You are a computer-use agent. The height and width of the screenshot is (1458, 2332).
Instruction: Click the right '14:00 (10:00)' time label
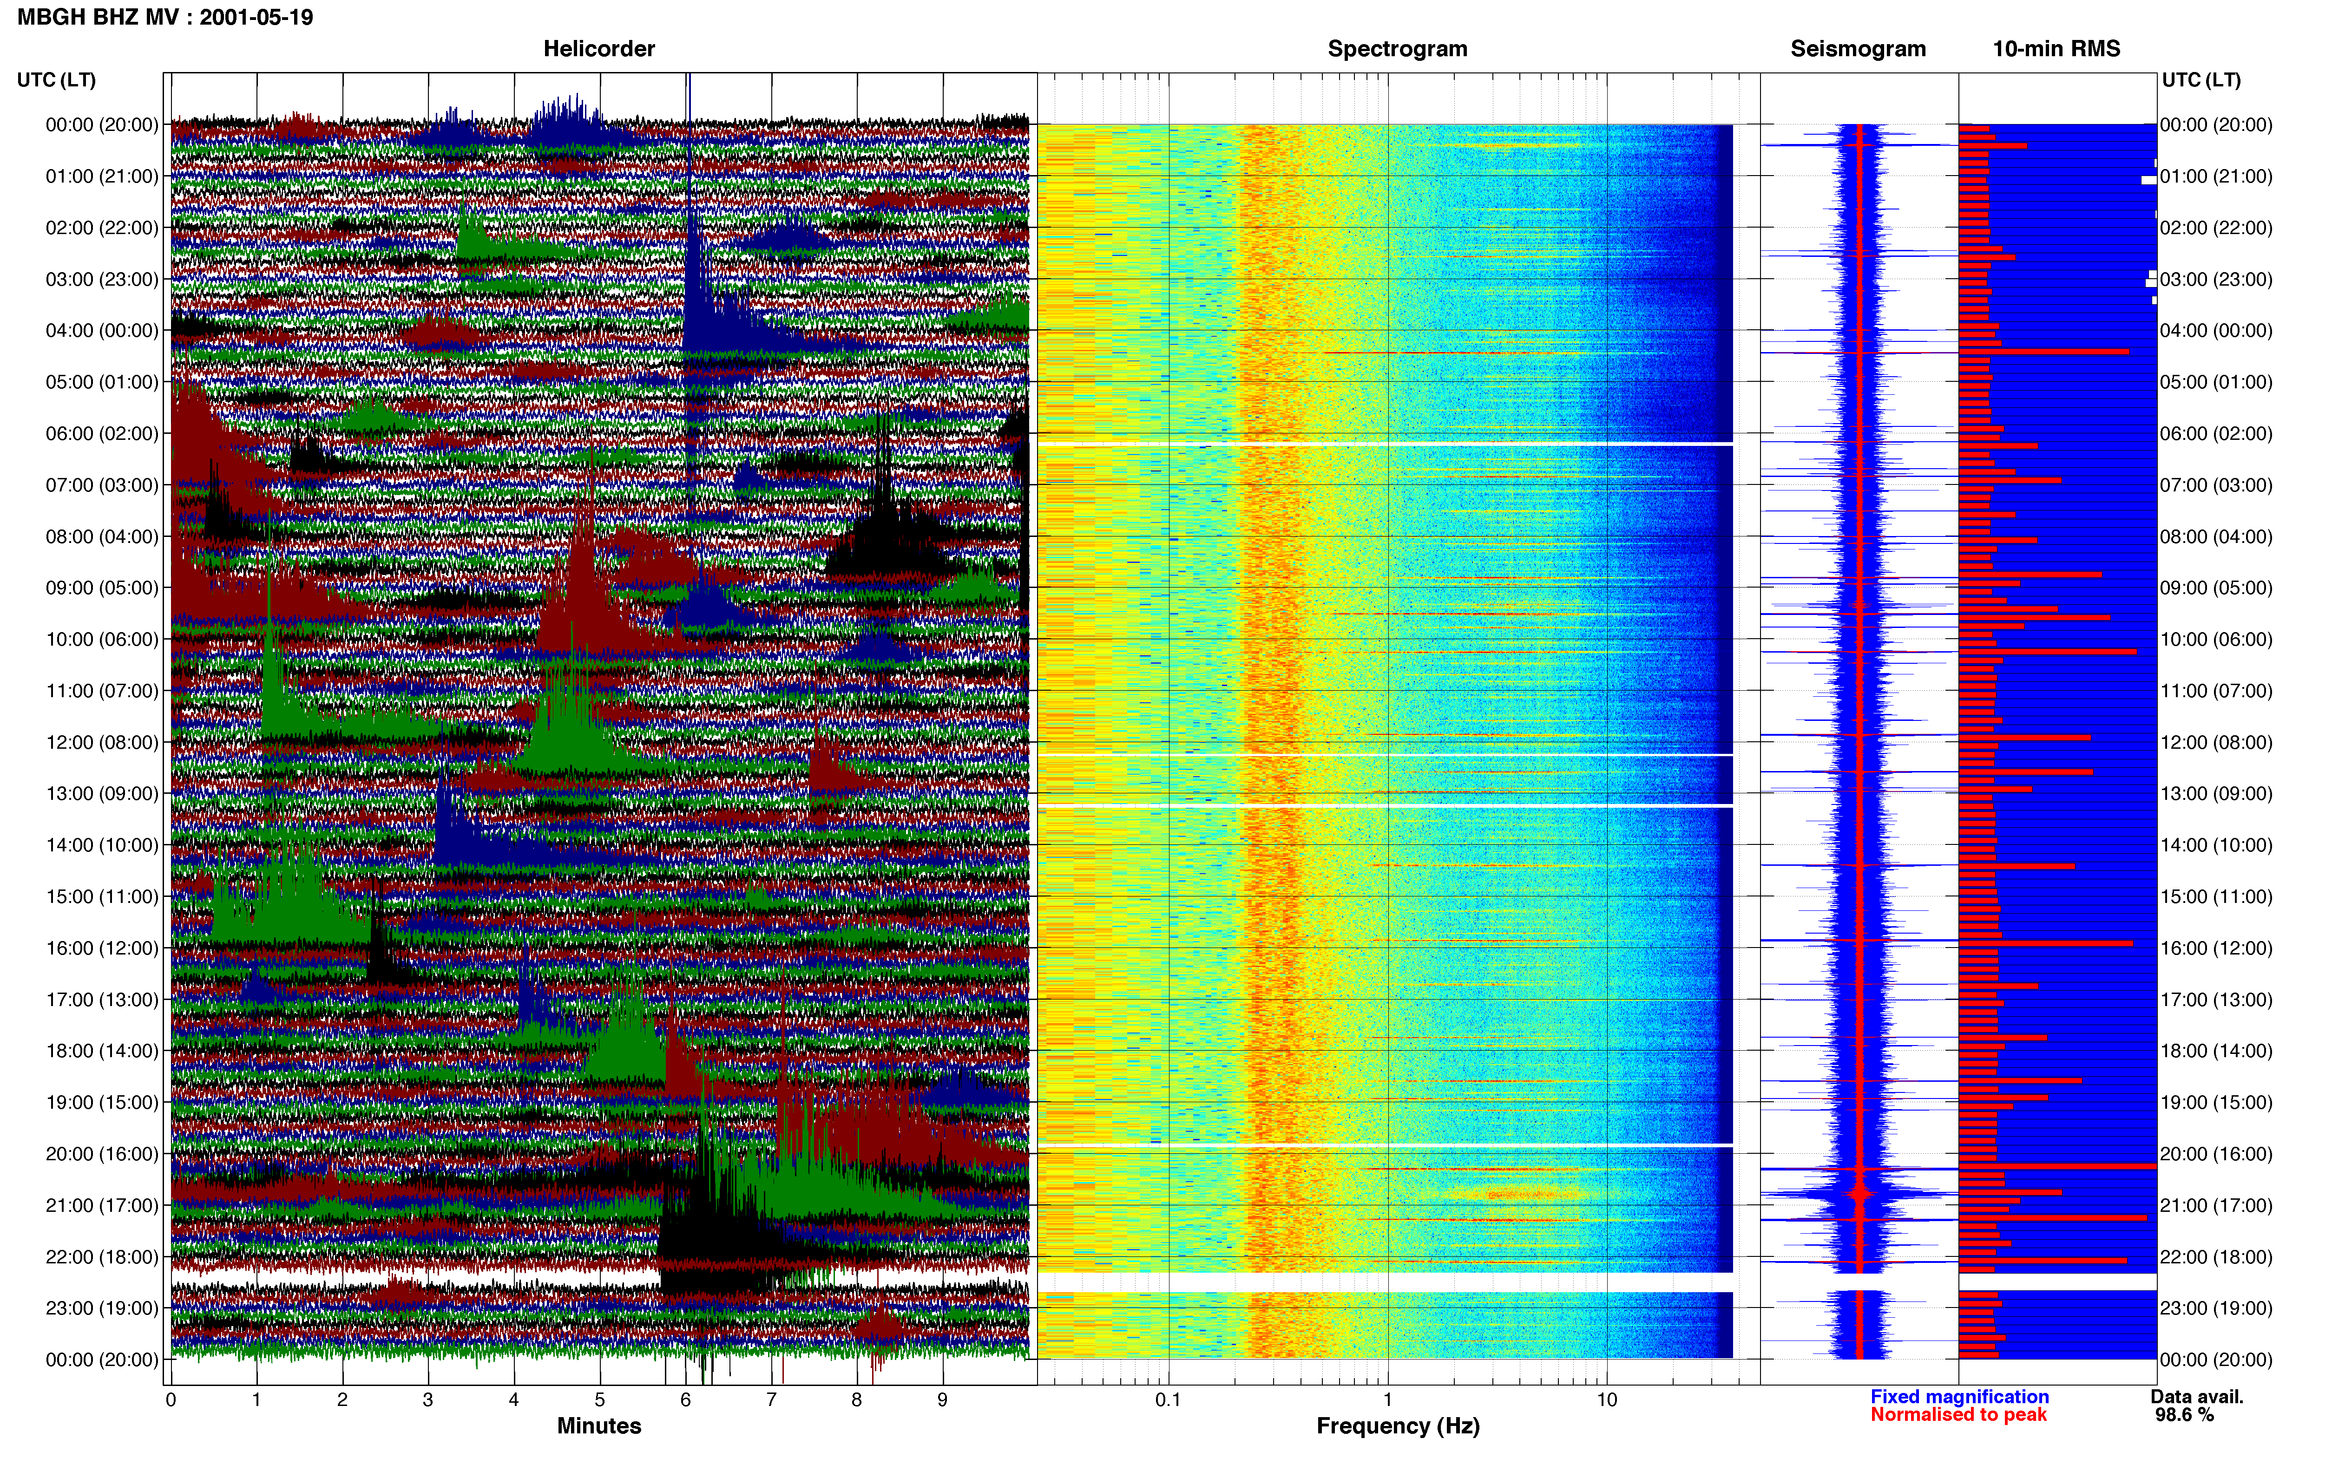tap(2216, 846)
